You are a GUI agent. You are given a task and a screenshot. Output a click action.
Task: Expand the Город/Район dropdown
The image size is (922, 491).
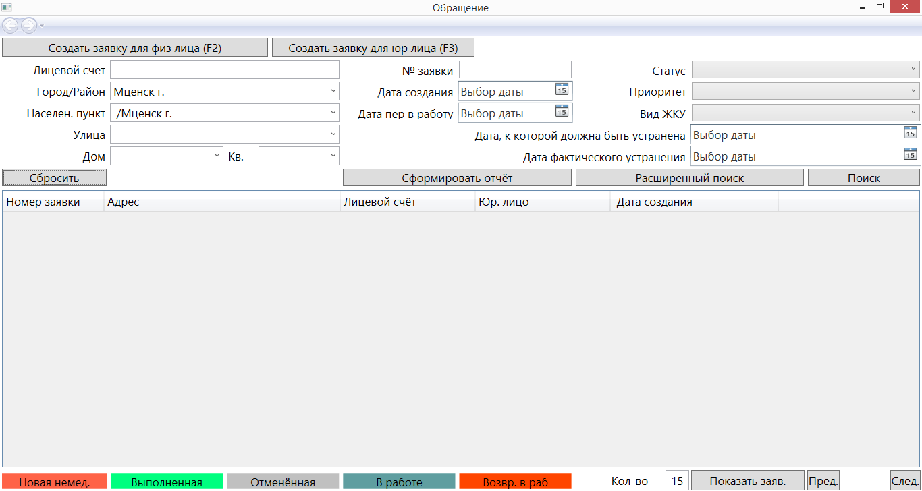[x=333, y=91]
